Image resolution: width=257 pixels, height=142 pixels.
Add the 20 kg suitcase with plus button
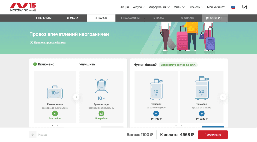[202, 113]
